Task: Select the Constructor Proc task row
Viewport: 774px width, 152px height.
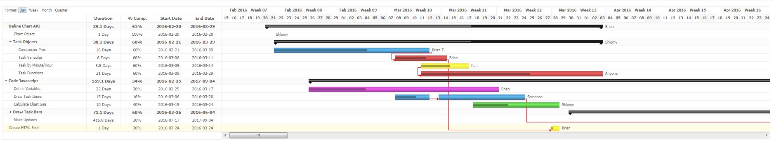Action: point(112,50)
